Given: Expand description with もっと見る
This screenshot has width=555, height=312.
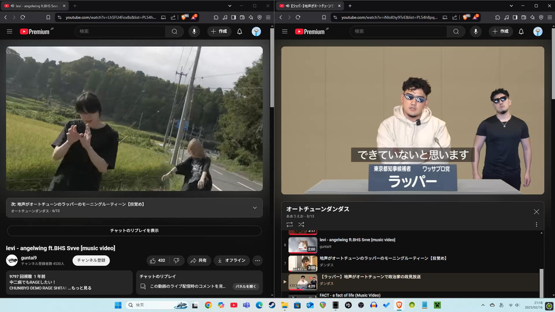Looking at the screenshot, I should (81, 288).
